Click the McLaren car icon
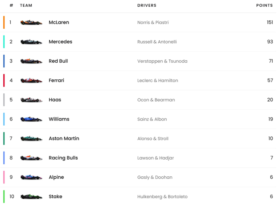 (x=31, y=23)
